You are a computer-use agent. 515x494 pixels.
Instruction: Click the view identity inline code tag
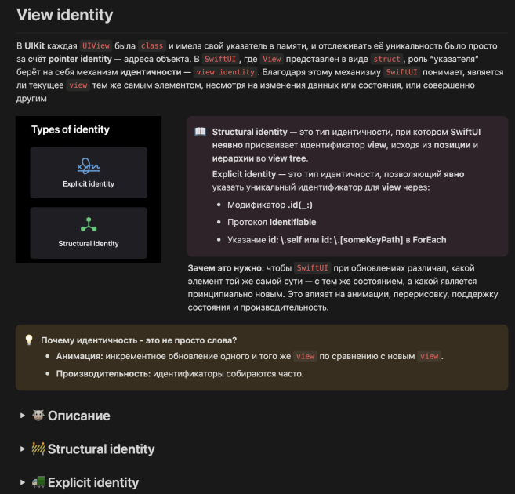pyautogui.click(x=225, y=72)
